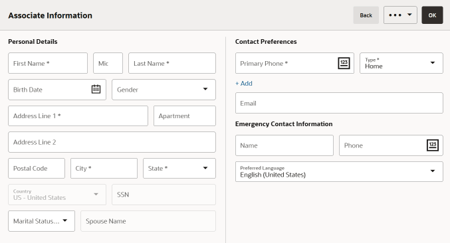Viewport: 450px width, 243px height.
Task: Open the phone Type dropdown set to Home
Action: tap(401, 63)
